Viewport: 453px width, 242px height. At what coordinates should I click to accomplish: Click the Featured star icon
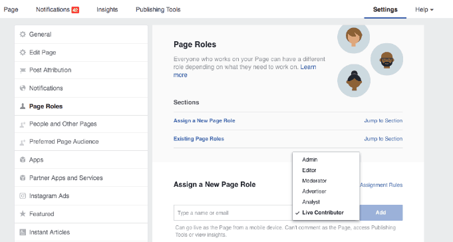[23, 213]
